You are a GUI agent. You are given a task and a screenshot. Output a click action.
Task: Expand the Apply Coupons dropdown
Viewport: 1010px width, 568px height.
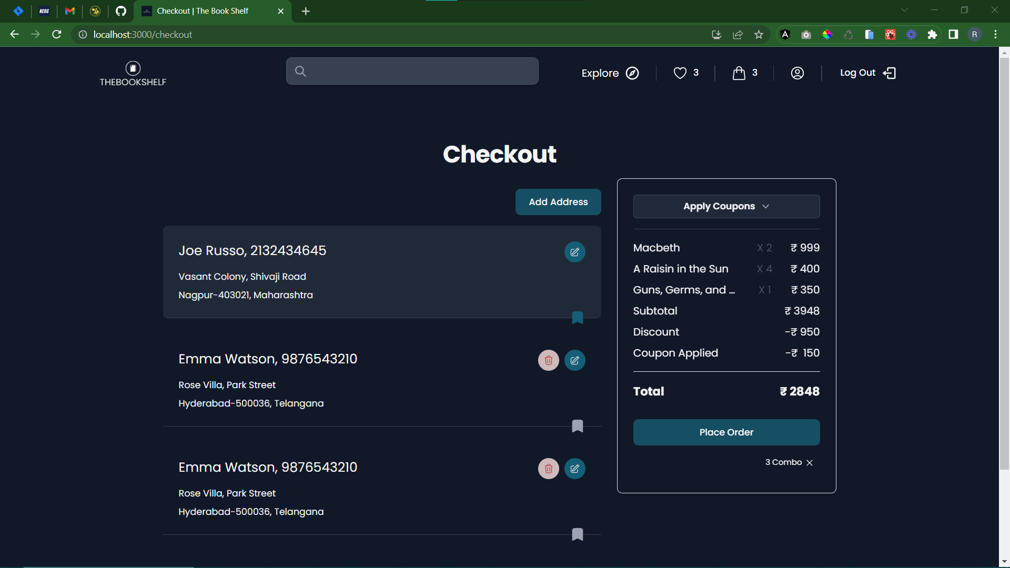(726, 206)
